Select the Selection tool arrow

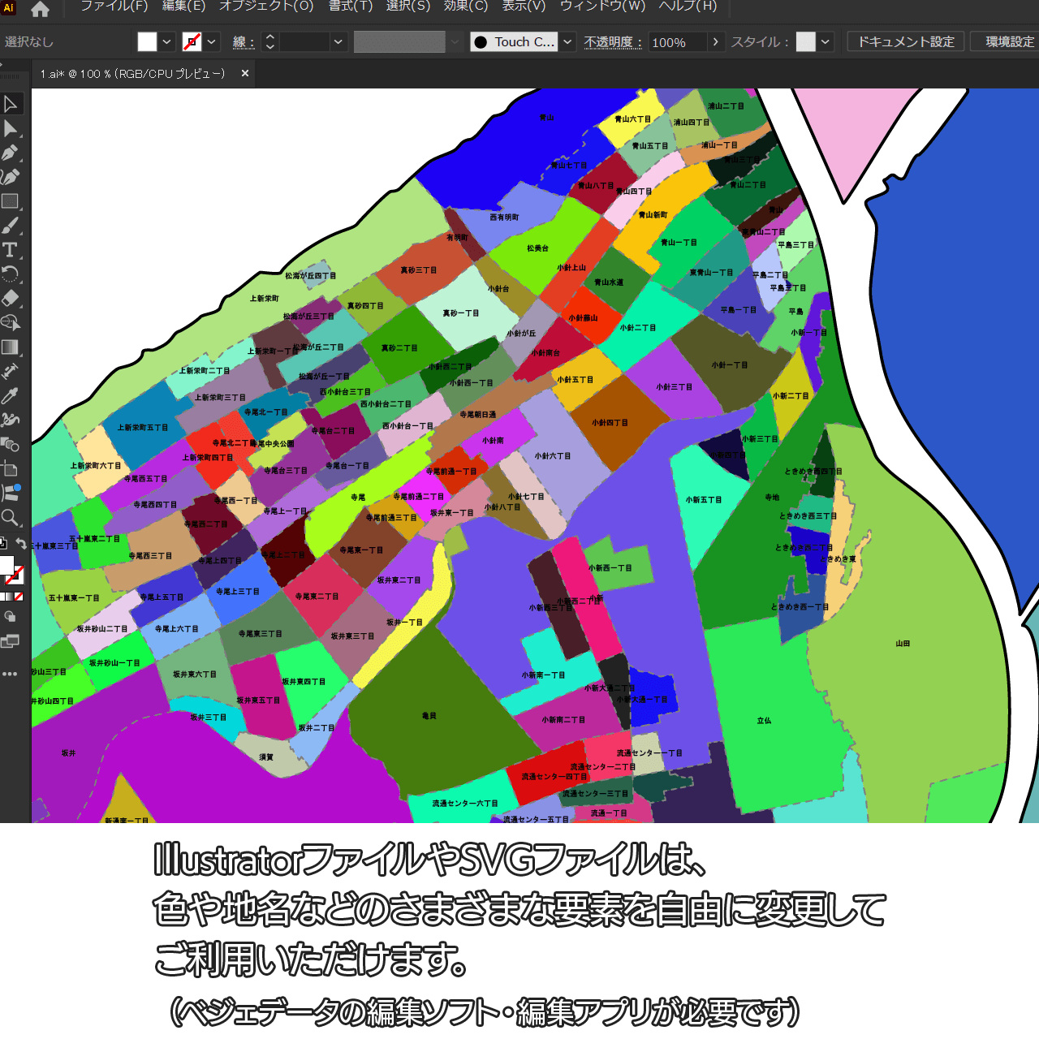tap(11, 104)
